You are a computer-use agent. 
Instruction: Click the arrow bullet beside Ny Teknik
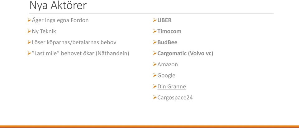point(29,31)
